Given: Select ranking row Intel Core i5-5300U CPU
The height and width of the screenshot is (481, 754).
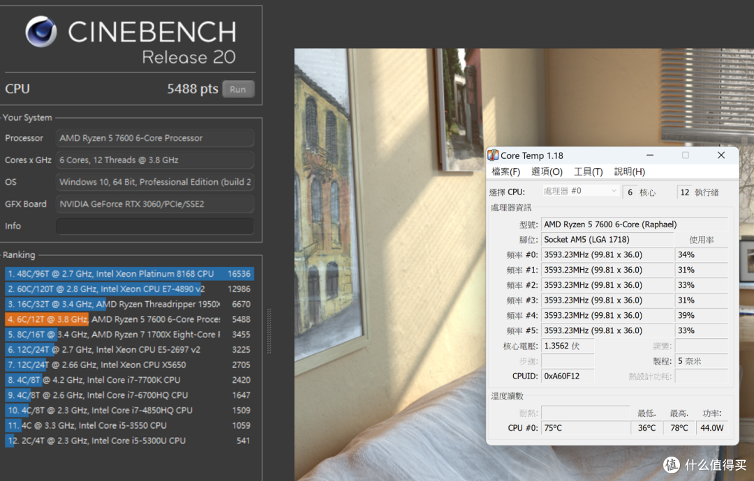Looking at the screenshot, I should click(129, 441).
